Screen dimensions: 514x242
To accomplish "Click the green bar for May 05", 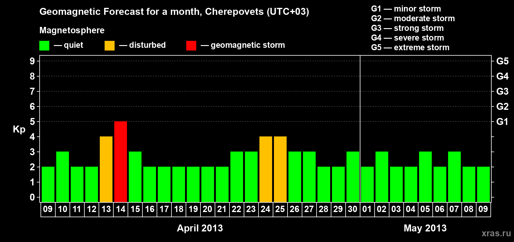I will click(425, 177).
